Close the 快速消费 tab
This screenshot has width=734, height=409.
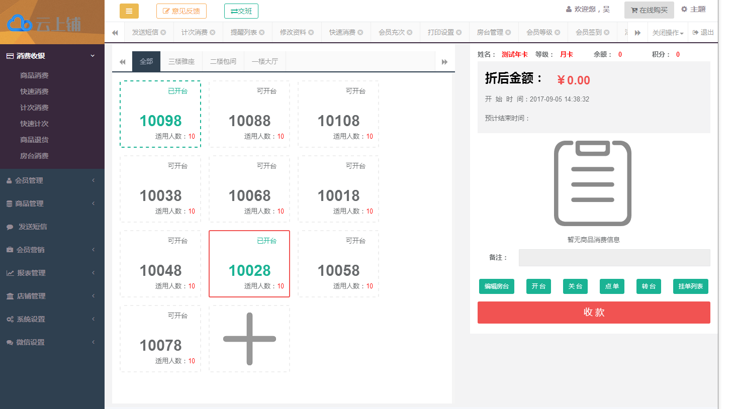tap(360, 32)
